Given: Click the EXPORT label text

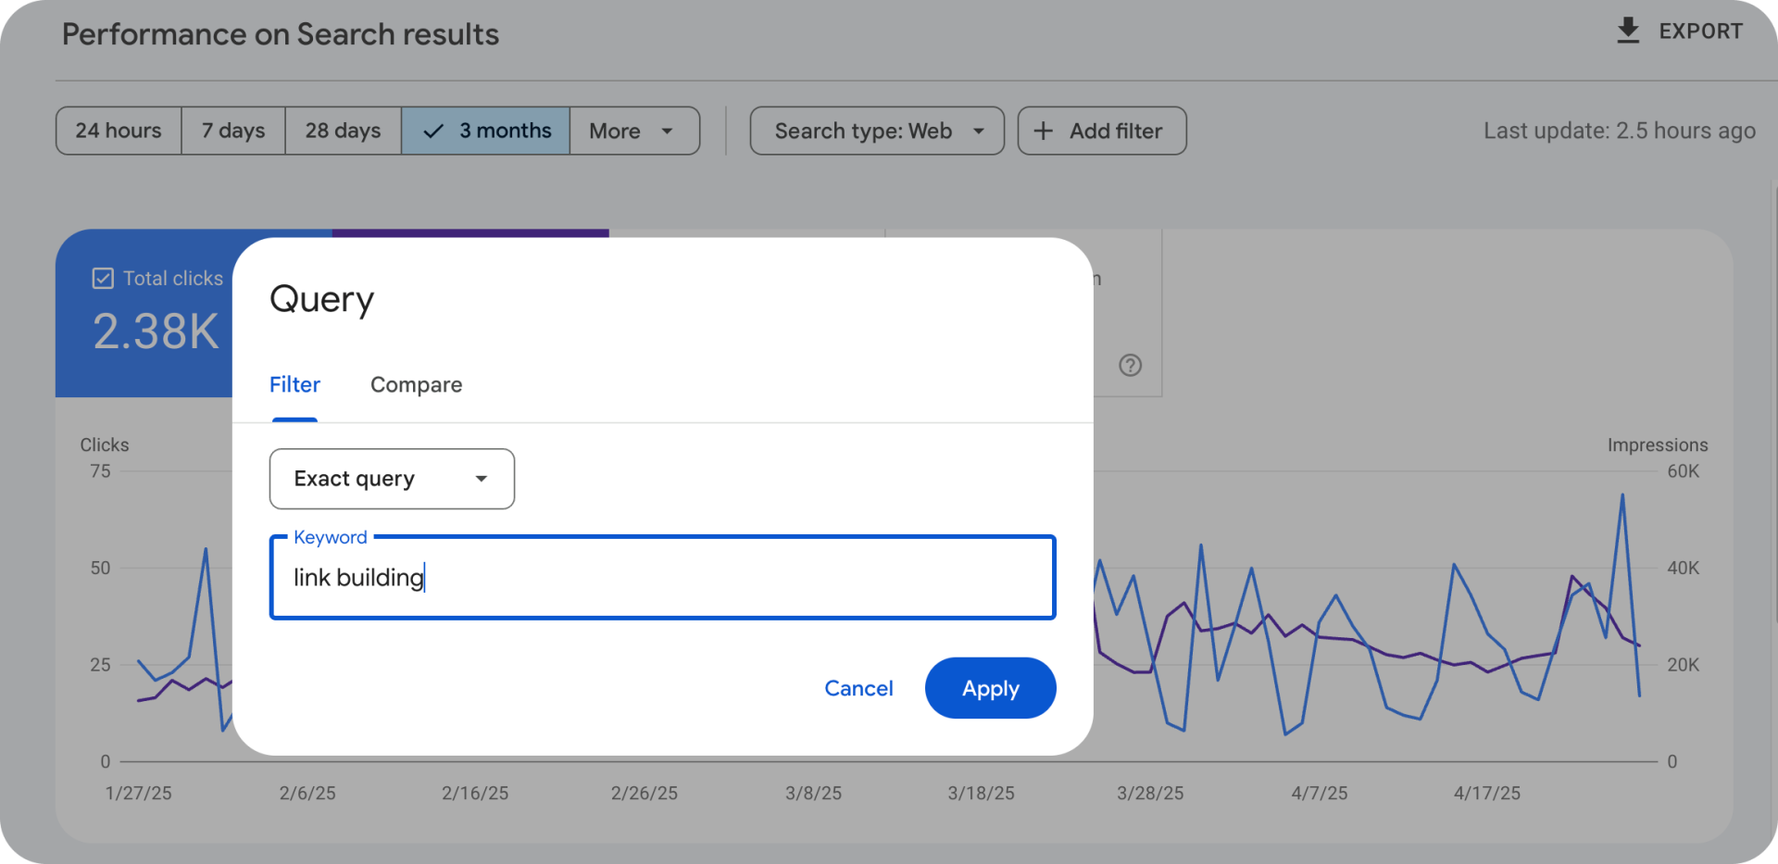Looking at the screenshot, I should (1700, 31).
